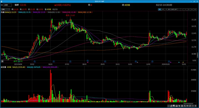199x108 pixels.
Task: Click the event marker icon near 12/01
Action: (152, 61)
